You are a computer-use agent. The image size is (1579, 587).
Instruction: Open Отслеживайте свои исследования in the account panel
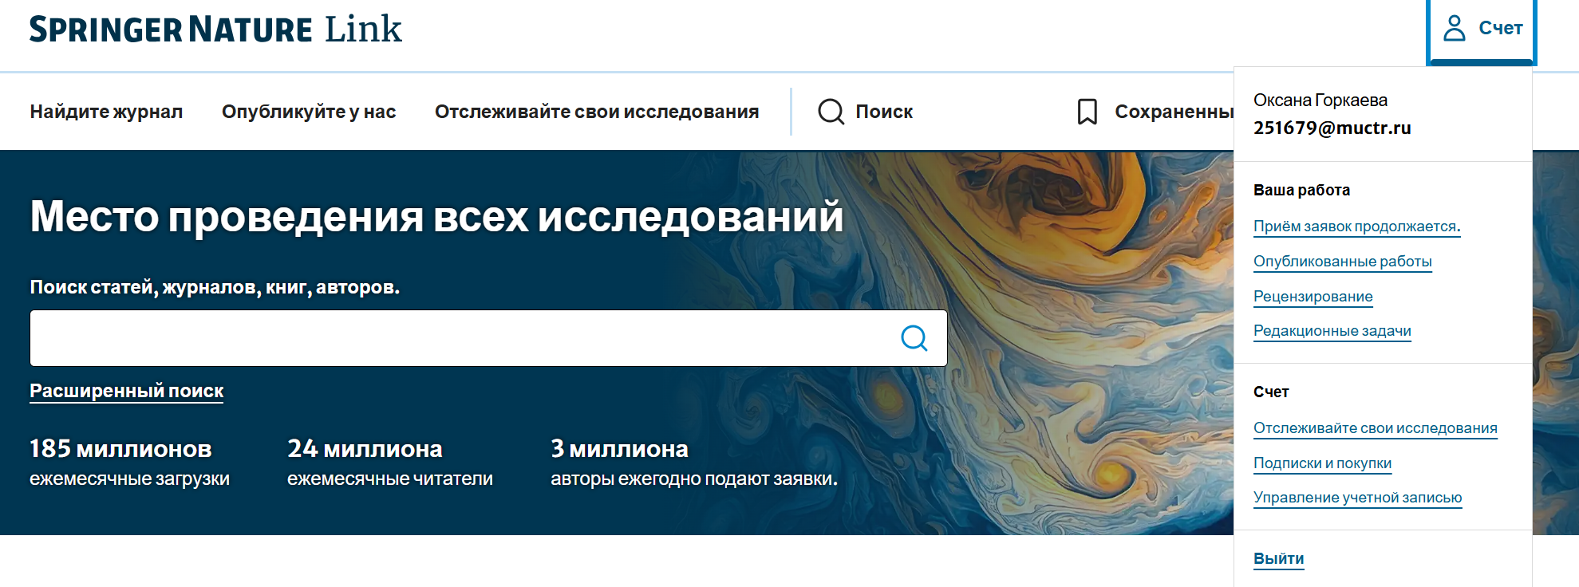[x=1375, y=428]
